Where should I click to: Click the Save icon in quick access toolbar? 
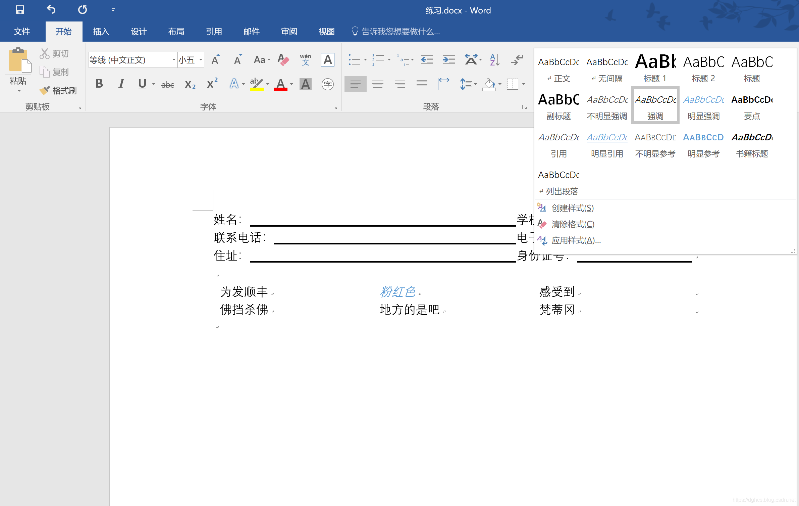[x=20, y=10]
